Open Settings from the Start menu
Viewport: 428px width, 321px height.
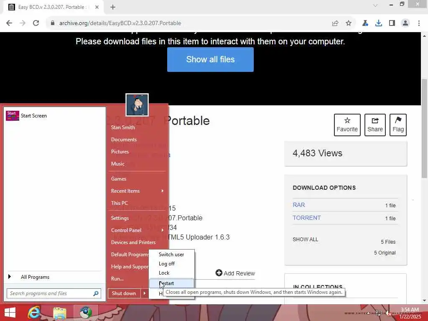point(120,218)
